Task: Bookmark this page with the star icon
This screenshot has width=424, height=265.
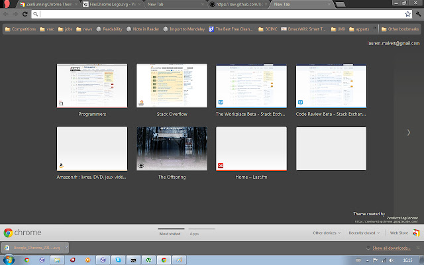Action: (x=408, y=14)
